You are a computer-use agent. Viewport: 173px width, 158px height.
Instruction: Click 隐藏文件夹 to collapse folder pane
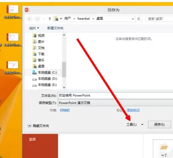pos(38,126)
